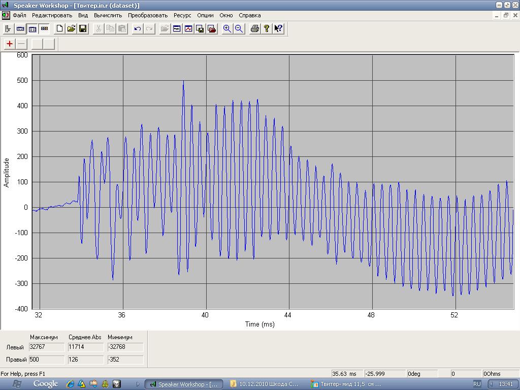Click the New document icon
The height and width of the screenshot is (390, 520).
[x=59, y=29]
